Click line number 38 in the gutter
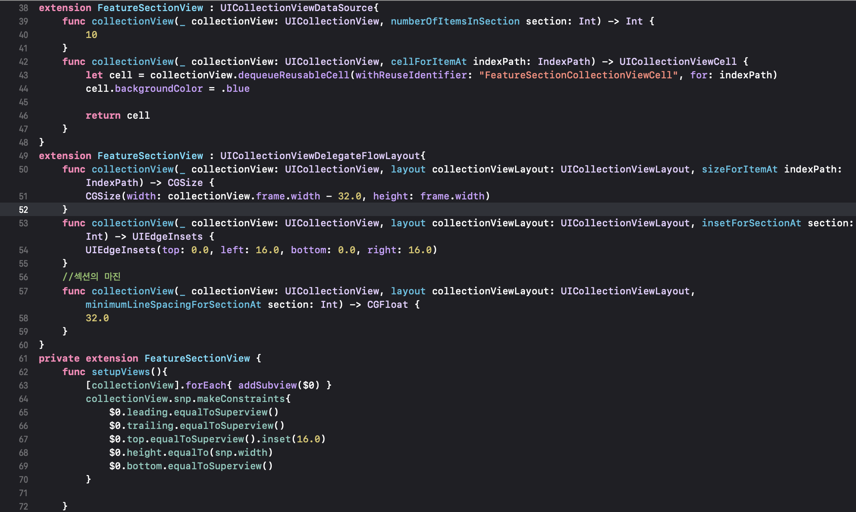The height and width of the screenshot is (512, 856). (23, 8)
